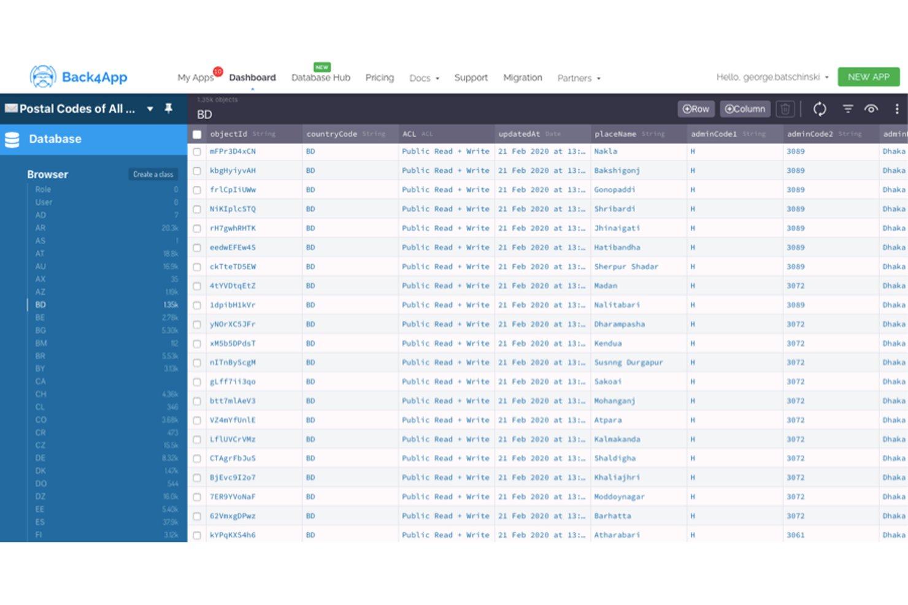Image resolution: width=908 pixels, height=605 pixels.
Task: Add a new Row
Action: tap(696, 109)
